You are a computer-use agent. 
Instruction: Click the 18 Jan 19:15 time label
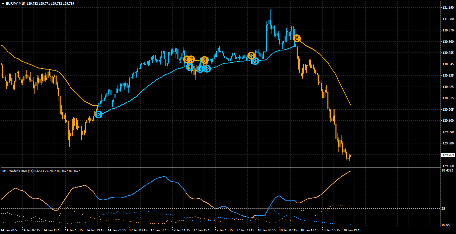click(x=353, y=230)
